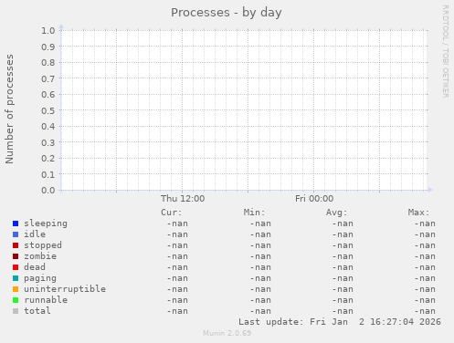This screenshot has width=454, height=343.
Task: Click the 'Number of processes' axis label
Action: tap(9, 109)
